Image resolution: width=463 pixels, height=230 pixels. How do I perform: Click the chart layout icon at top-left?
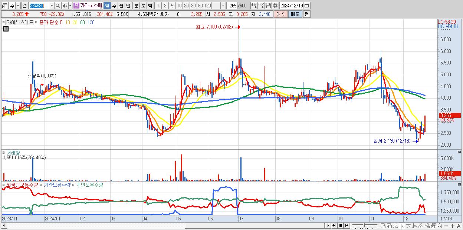(5, 6)
